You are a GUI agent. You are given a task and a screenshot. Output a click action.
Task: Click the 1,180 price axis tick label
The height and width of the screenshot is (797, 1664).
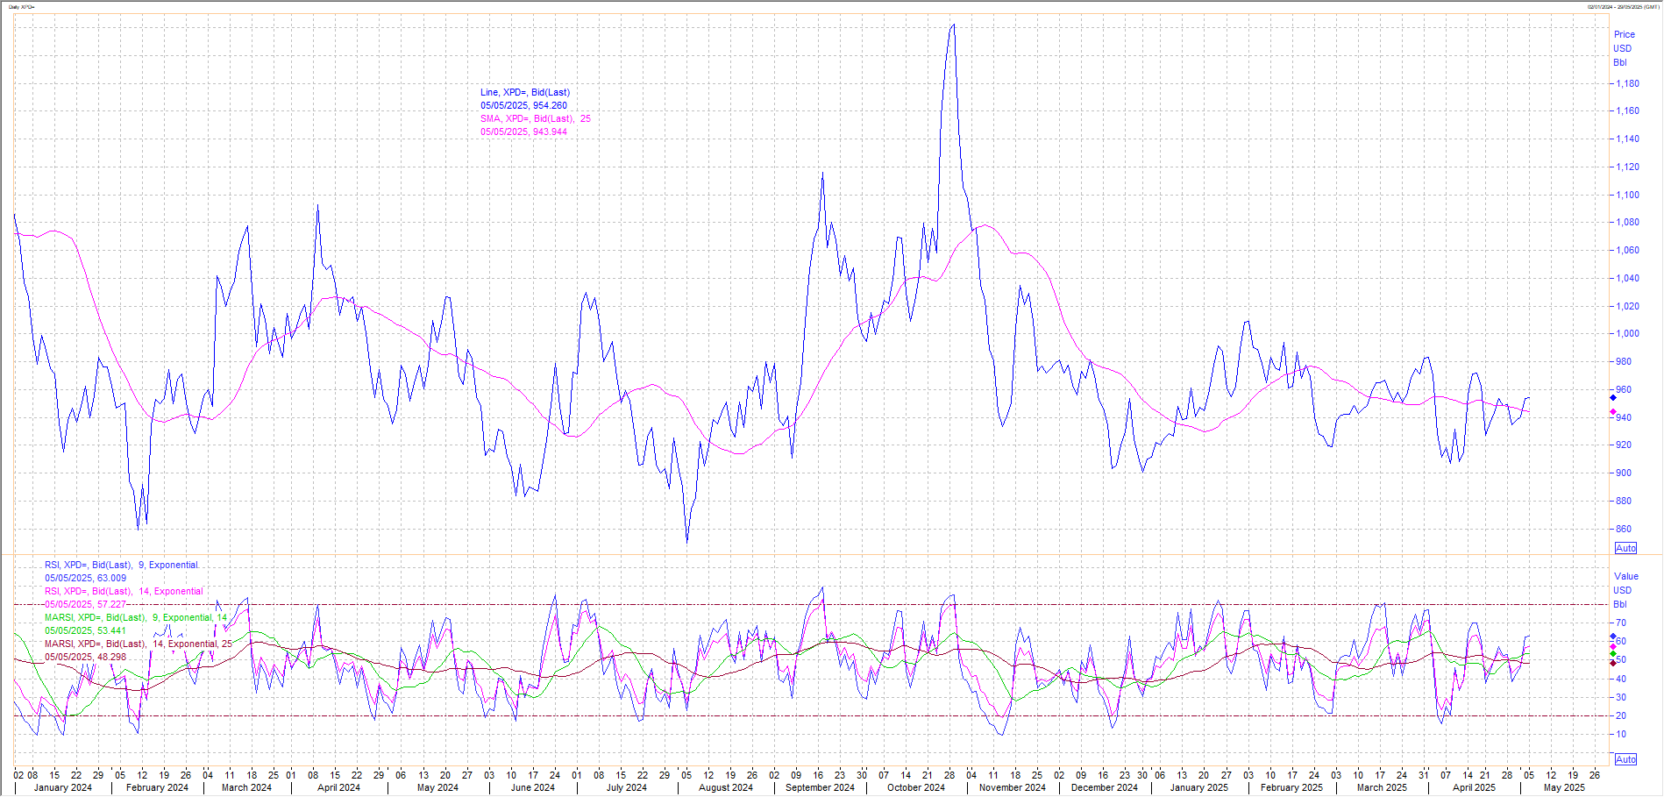[x=1628, y=84]
